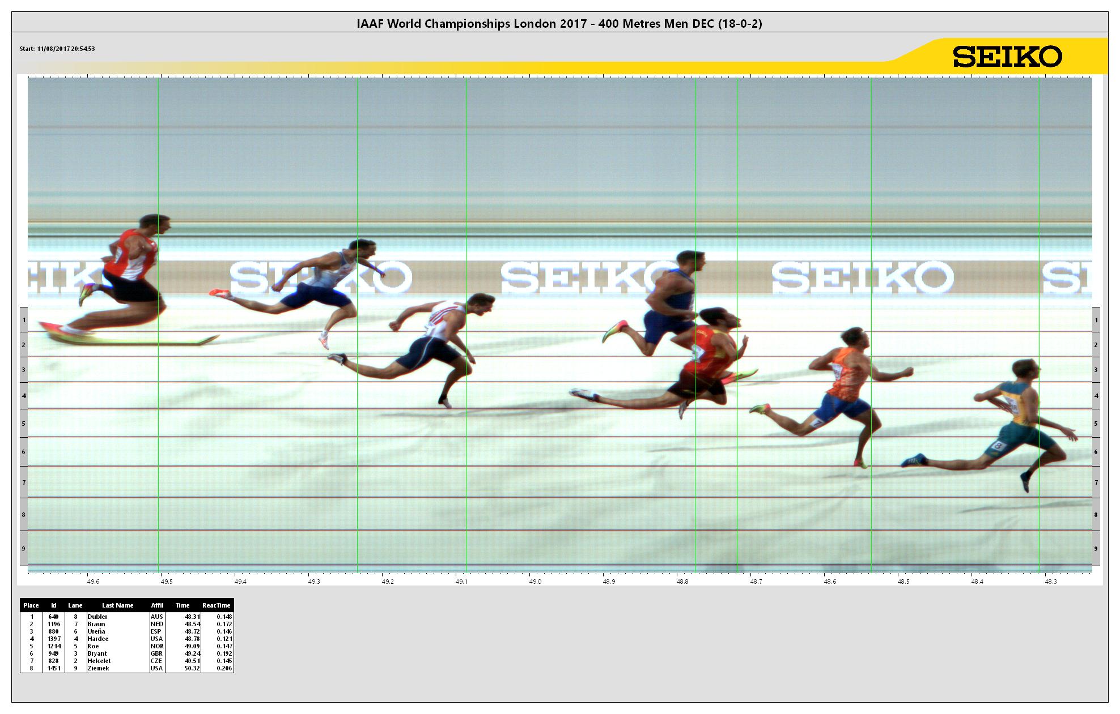Click lane 3 marker on left edge
Viewport: 1120px width, 714px height.
tap(24, 370)
